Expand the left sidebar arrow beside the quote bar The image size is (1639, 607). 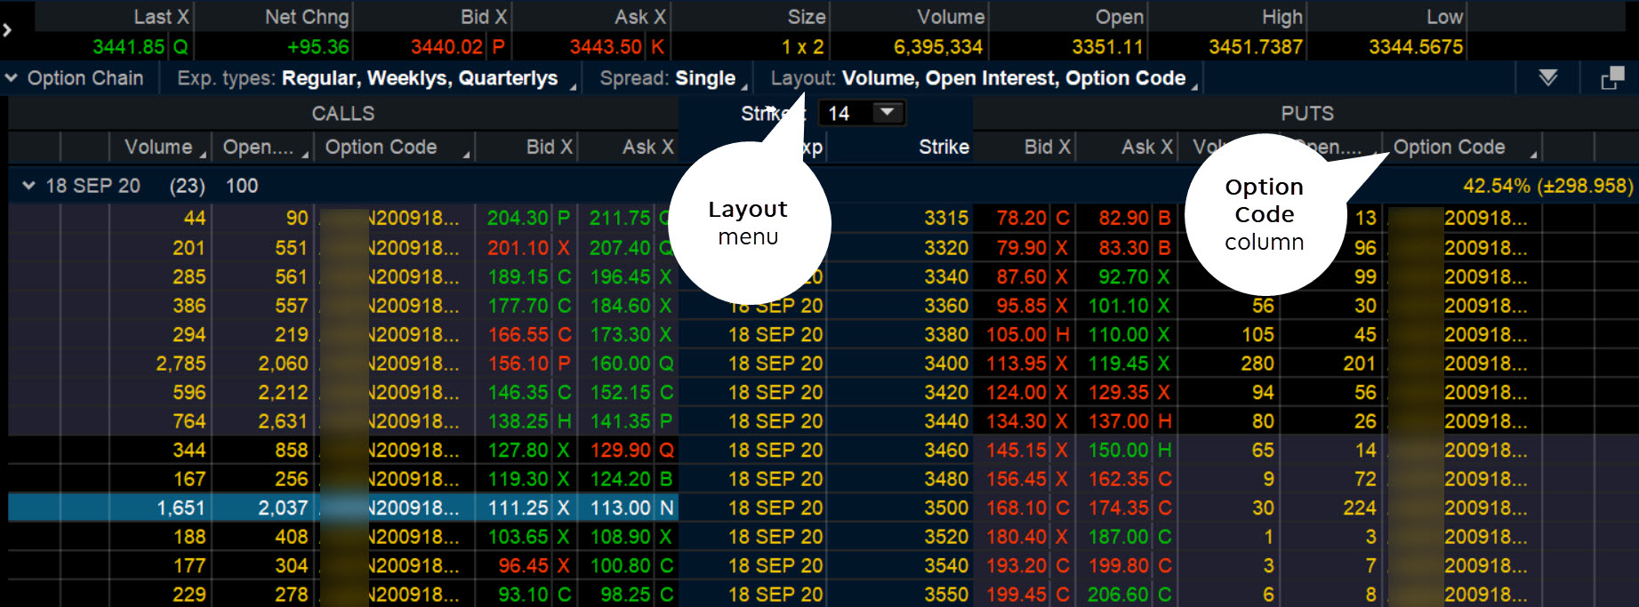7,30
